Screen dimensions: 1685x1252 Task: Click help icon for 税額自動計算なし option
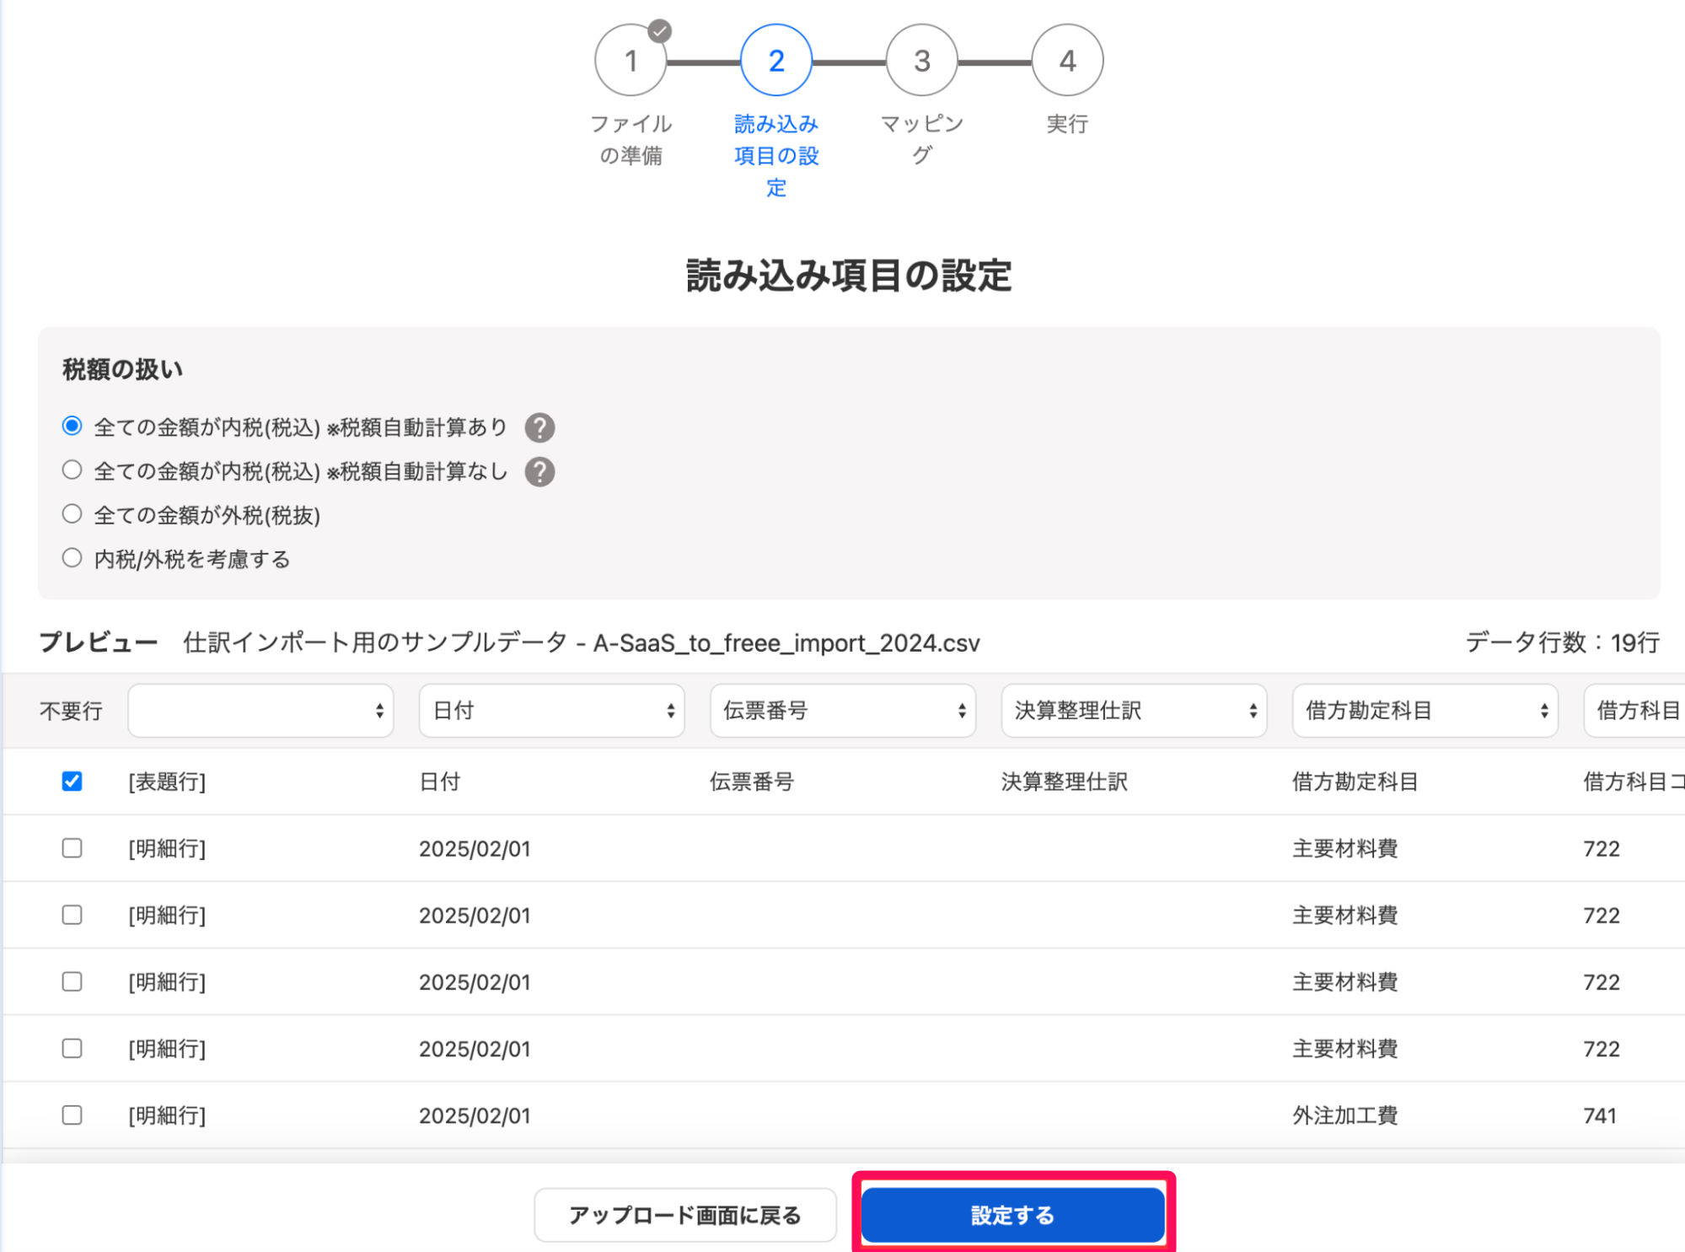coord(539,471)
